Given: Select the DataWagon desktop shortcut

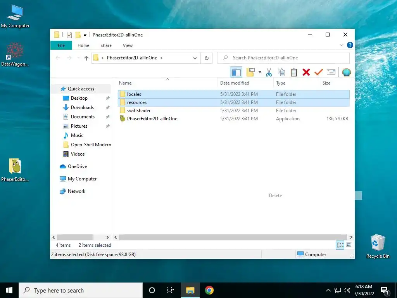Looking at the screenshot, I should [x=15, y=54].
